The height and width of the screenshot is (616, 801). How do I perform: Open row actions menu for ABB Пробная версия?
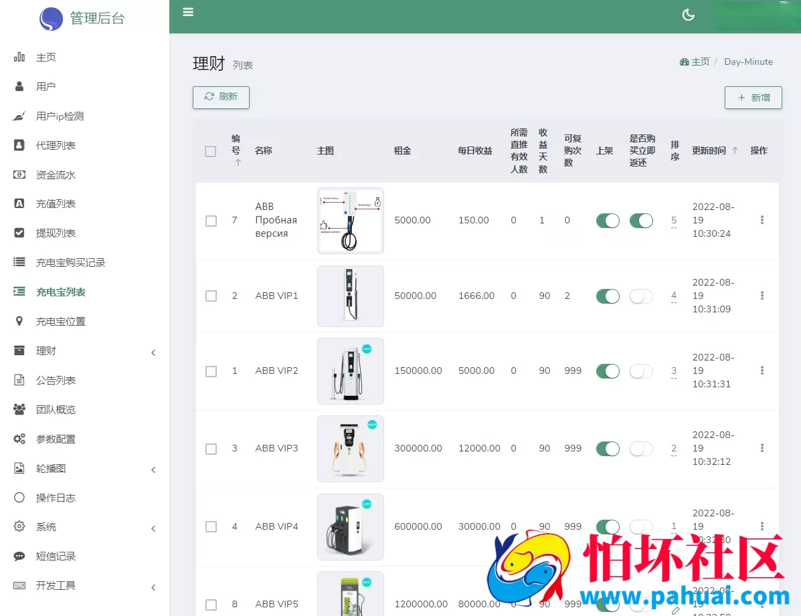[762, 219]
